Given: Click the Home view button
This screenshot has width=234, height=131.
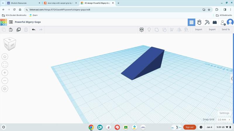Looking at the screenshot, I should tap(5, 57).
